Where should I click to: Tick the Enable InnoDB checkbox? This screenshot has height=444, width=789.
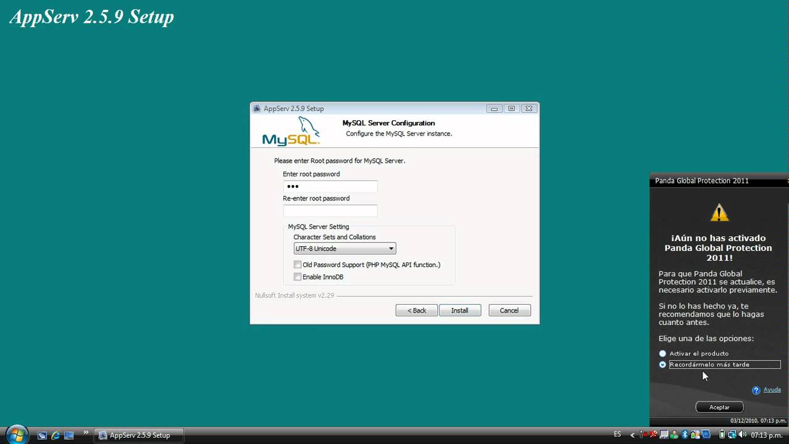(x=298, y=277)
